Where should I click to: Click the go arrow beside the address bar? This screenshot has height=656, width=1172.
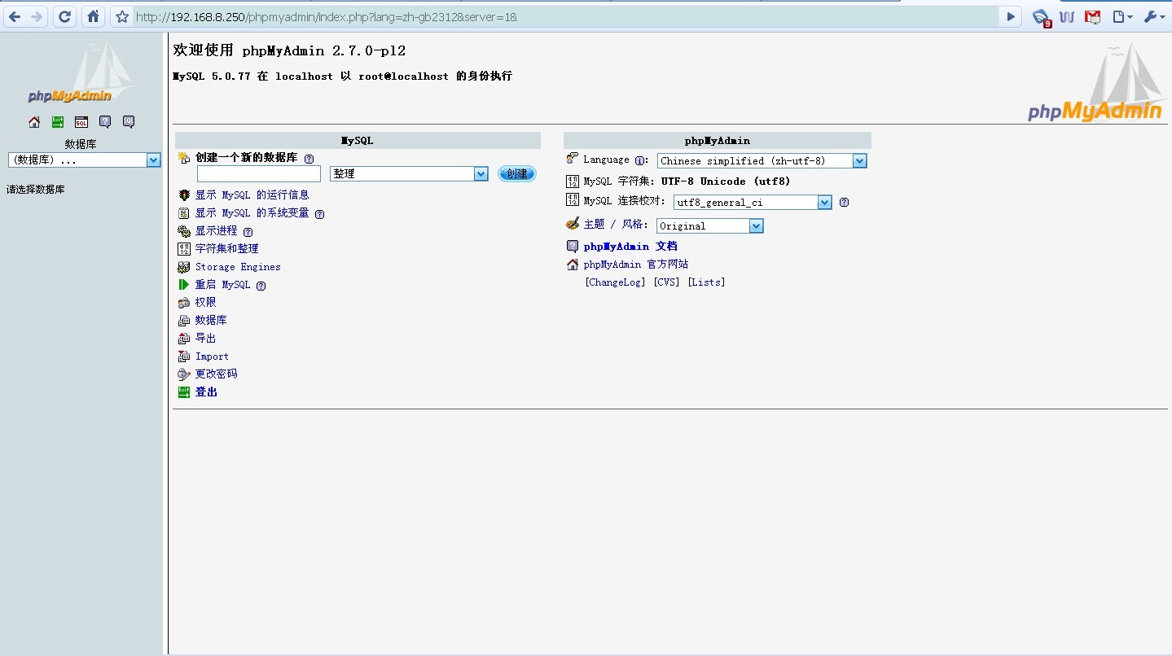[1010, 16]
